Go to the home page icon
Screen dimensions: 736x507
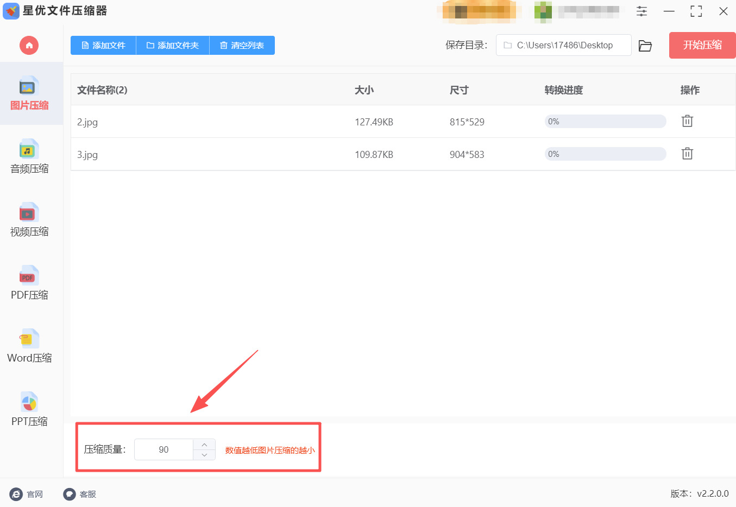tap(29, 45)
